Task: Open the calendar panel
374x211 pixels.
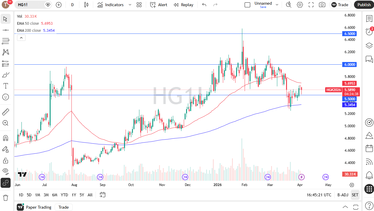Action: coord(369,148)
